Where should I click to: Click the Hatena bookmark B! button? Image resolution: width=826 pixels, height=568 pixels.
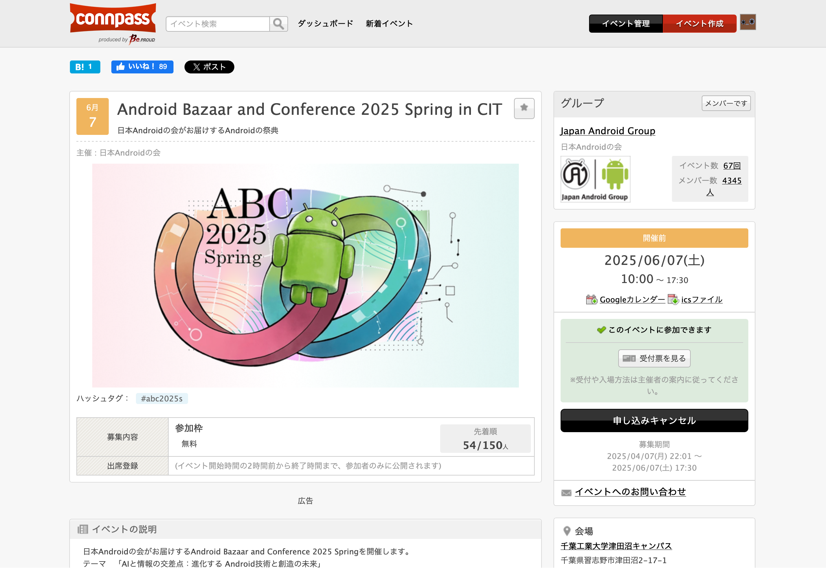(85, 67)
